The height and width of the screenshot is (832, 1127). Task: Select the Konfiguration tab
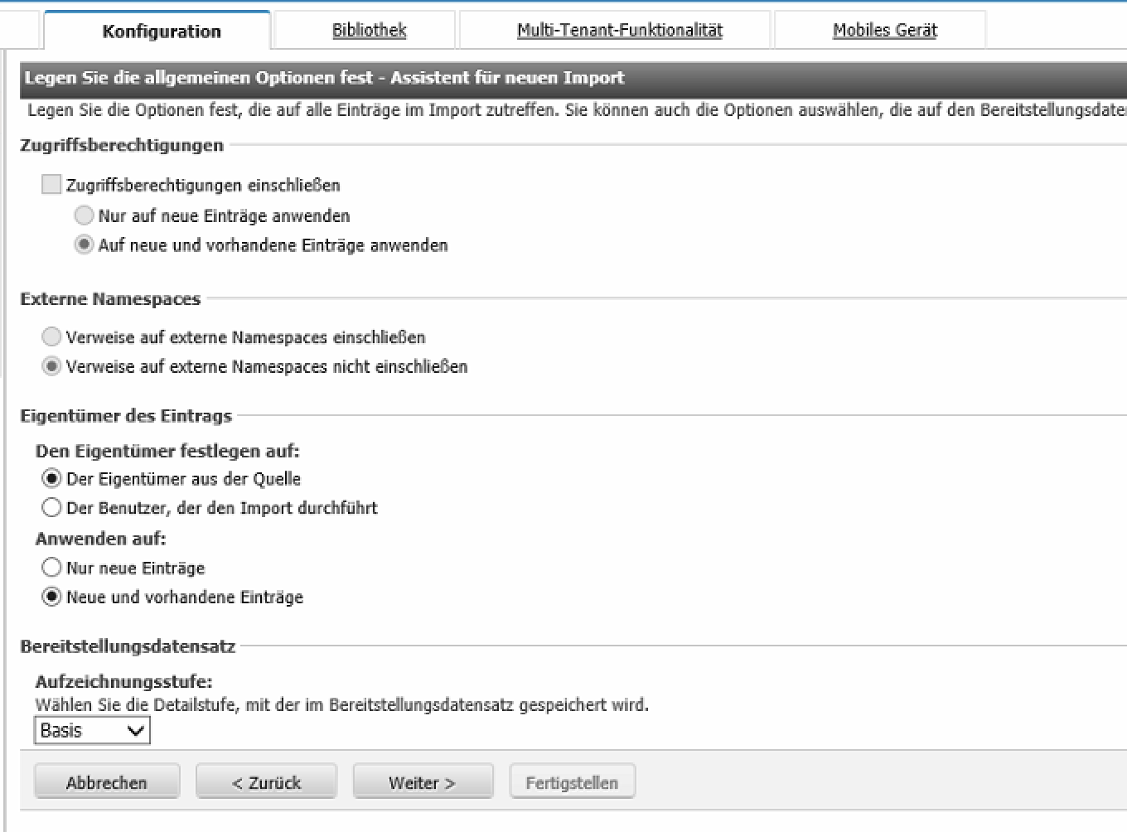point(162,31)
